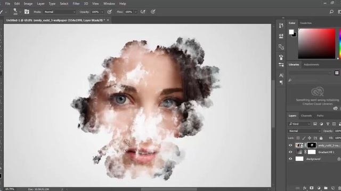Toggle filter for pixel layers
Viewport: 341px width, 191px height.
click(x=315, y=124)
